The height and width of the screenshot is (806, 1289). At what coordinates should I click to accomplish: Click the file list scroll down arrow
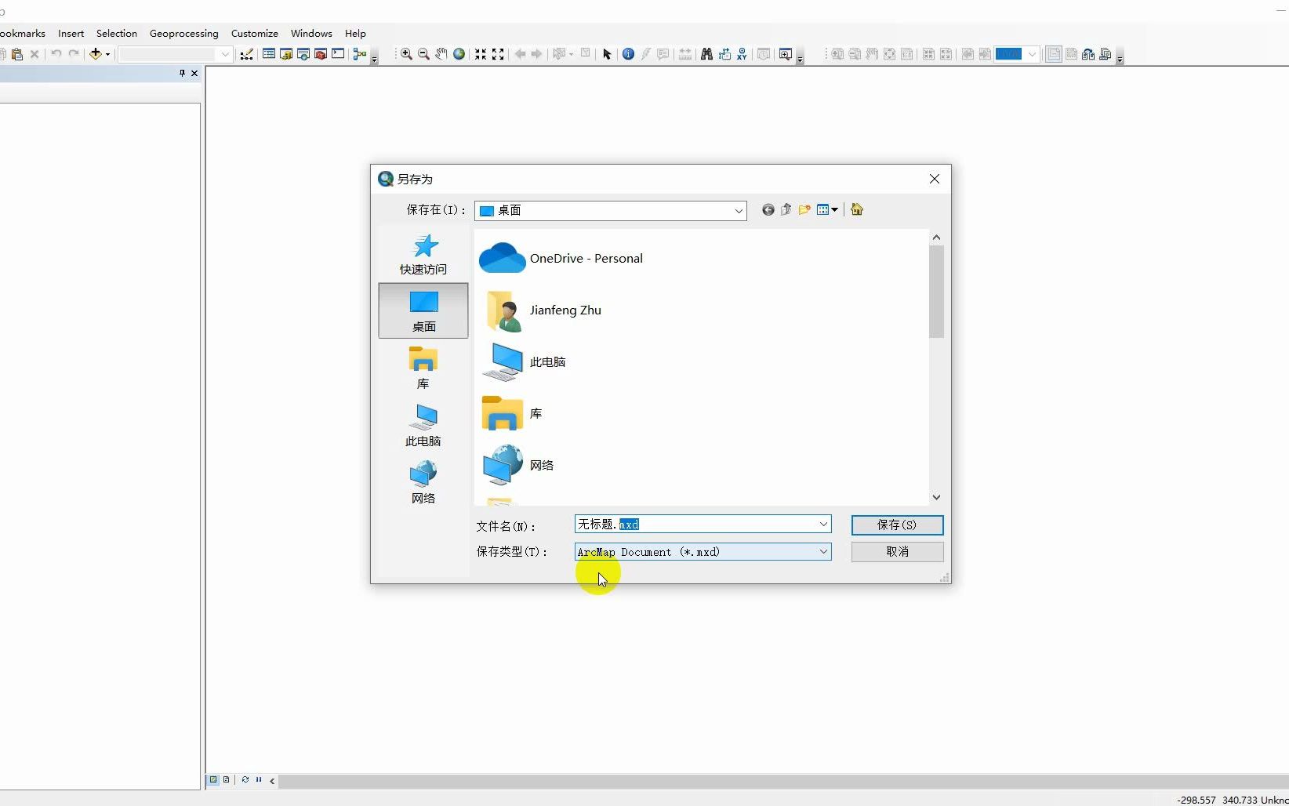click(936, 497)
